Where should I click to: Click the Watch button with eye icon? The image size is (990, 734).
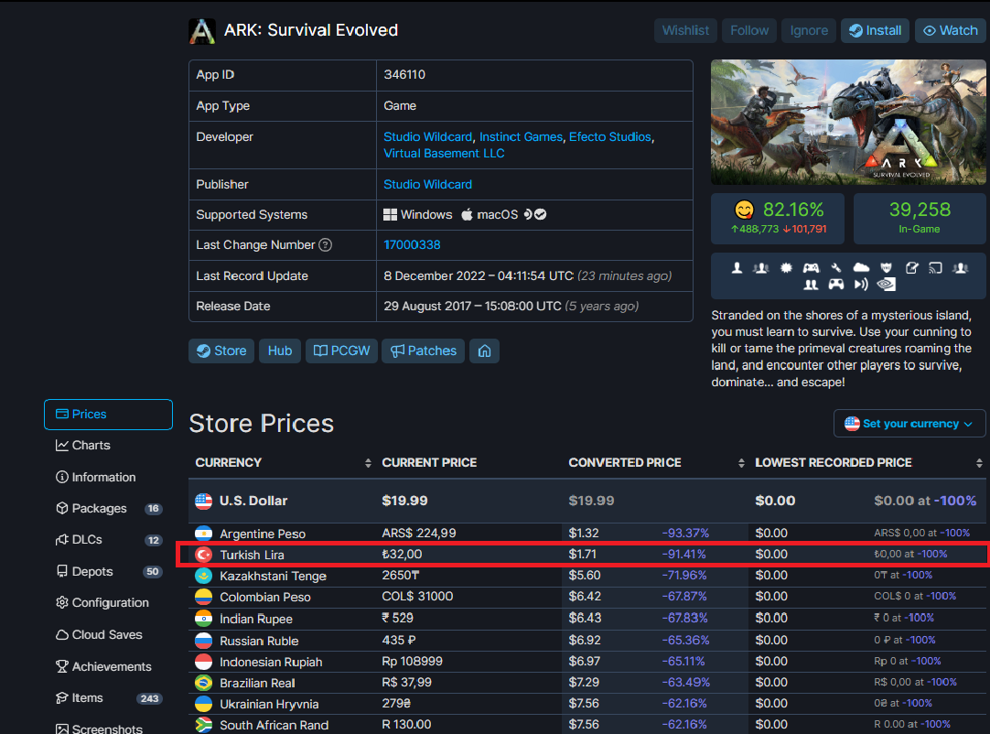coord(951,30)
